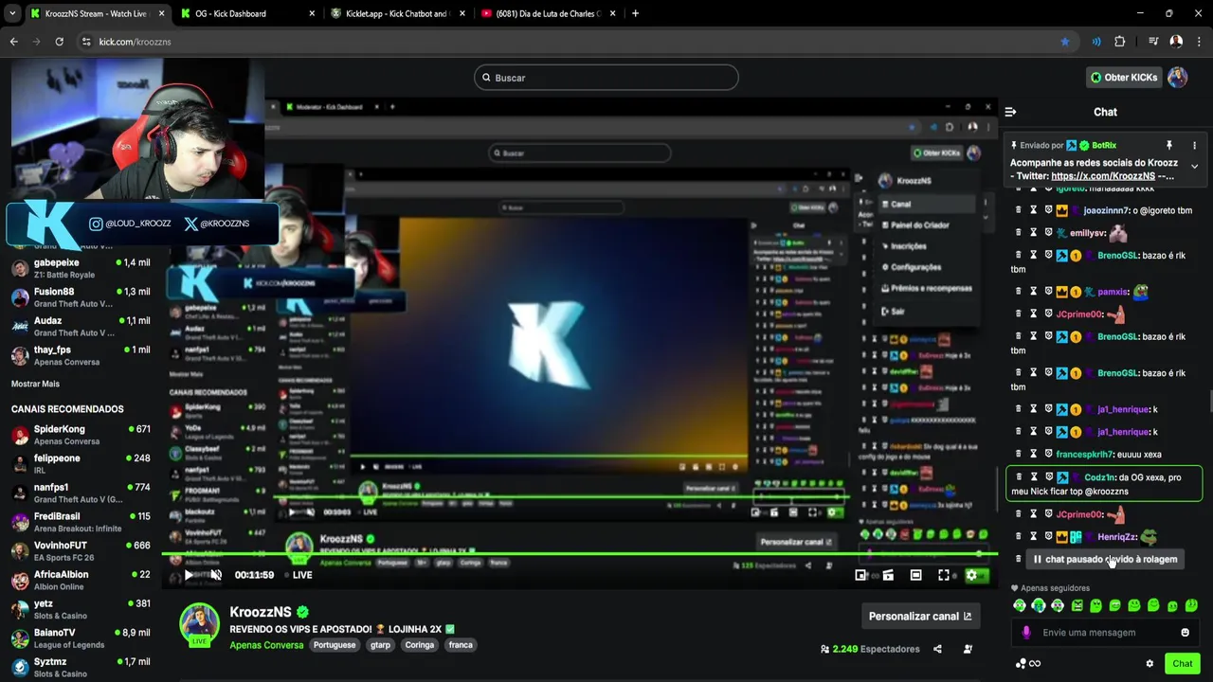Toggle theatre mode on the player
This screenshot has height=682, width=1213.
pyautogui.click(x=915, y=575)
